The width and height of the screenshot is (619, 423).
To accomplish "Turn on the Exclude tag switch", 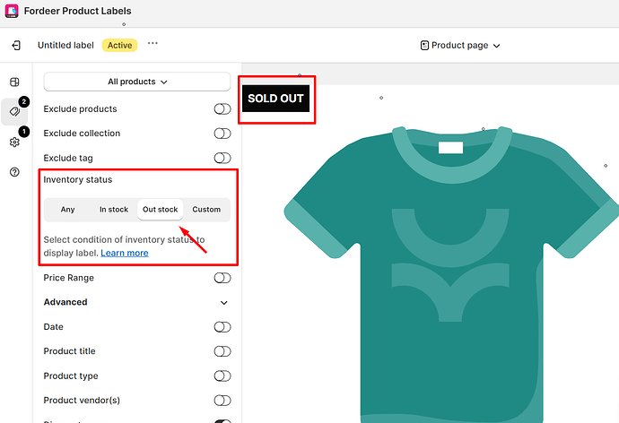I will 222,158.
